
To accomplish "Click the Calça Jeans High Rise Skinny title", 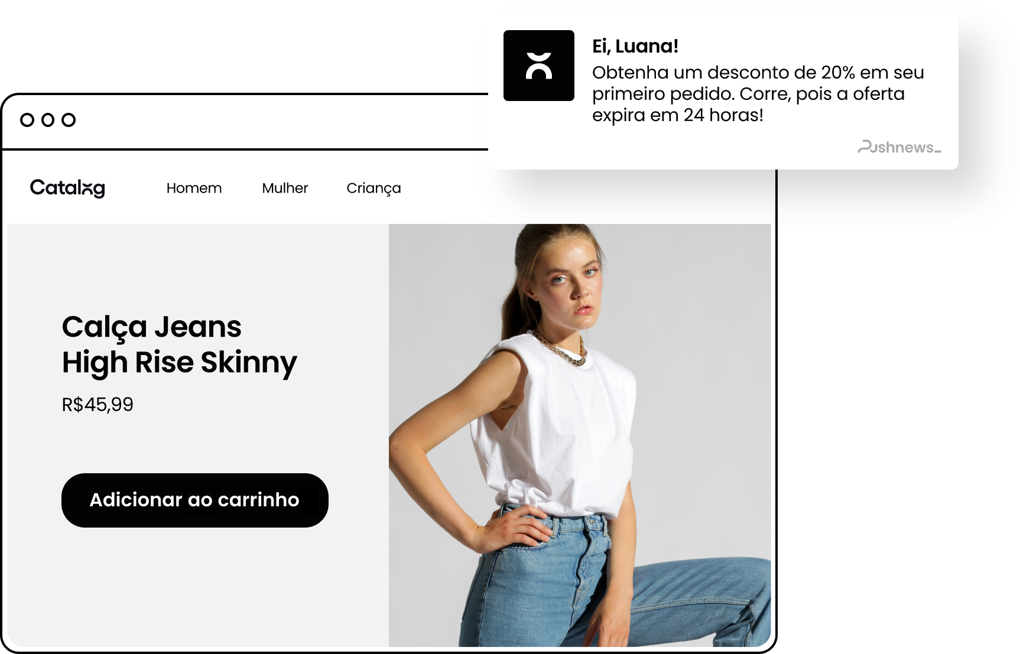I will [x=180, y=345].
